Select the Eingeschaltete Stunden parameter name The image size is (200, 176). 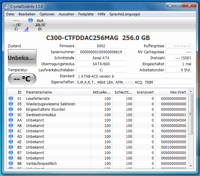click(46, 109)
